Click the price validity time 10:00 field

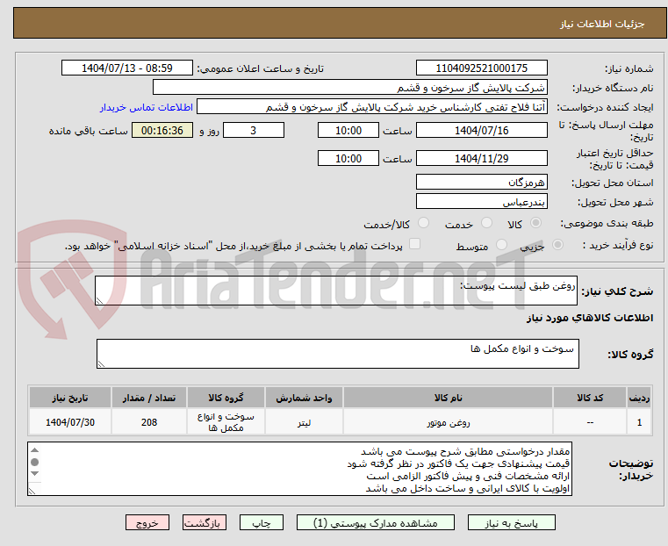(x=348, y=158)
